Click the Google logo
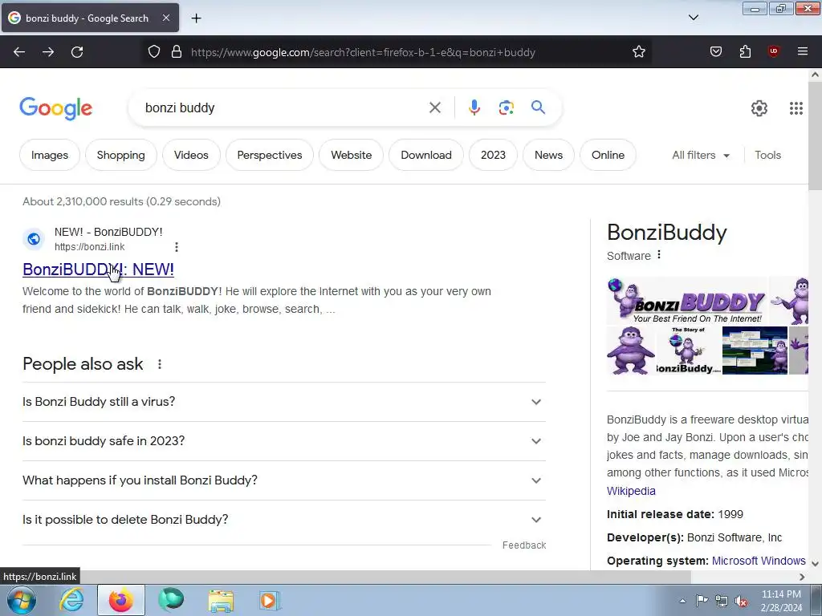Screen dimensions: 822x616 point(55,108)
